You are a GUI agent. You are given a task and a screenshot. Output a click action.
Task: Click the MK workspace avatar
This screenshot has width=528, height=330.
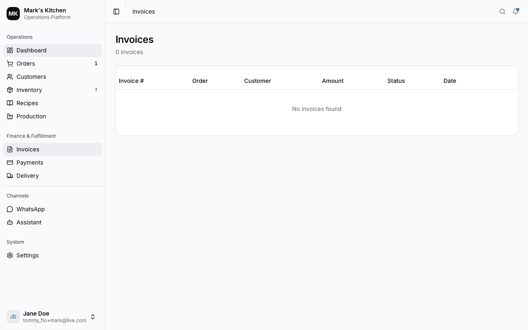click(13, 13)
